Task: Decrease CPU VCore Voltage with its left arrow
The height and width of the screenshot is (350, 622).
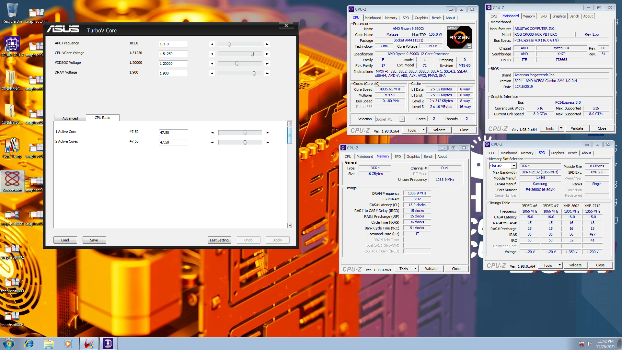Action: click(x=212, y=54)
